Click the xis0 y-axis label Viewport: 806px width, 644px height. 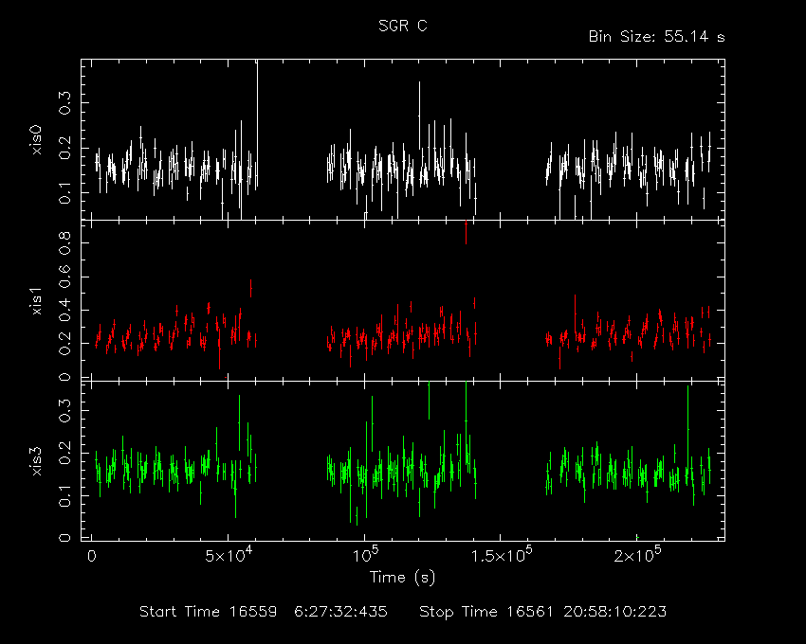(x=37, y=139)
